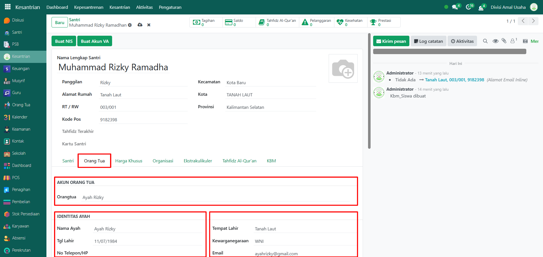
Task: Open the followers icon in chatter
Action: point(513,41)
